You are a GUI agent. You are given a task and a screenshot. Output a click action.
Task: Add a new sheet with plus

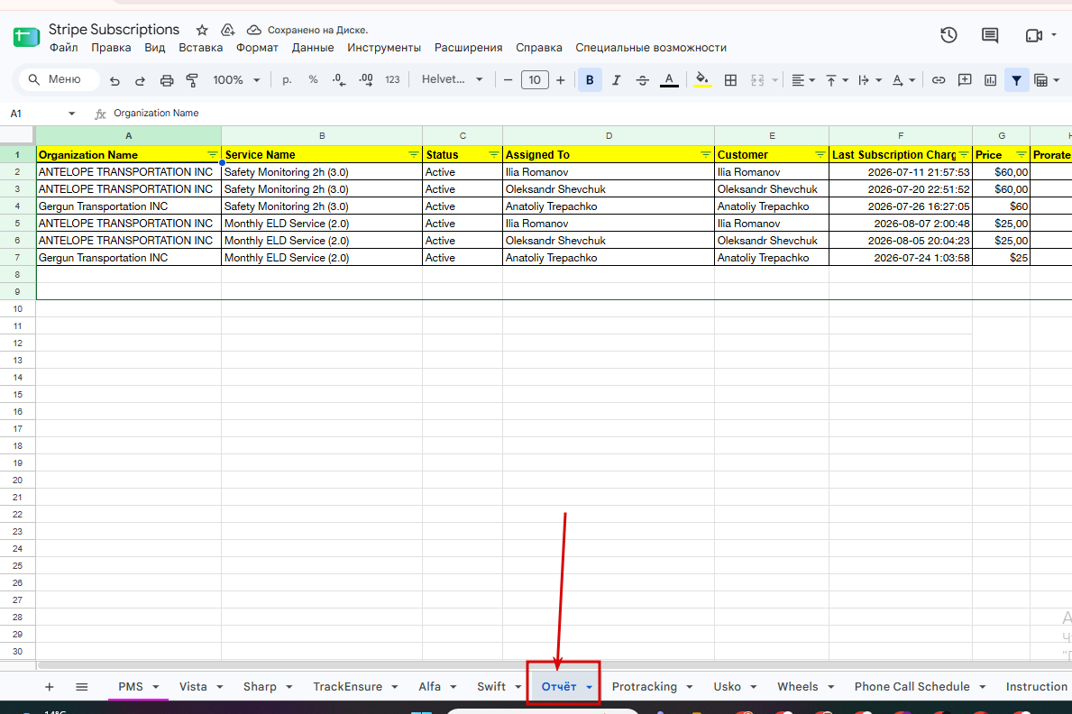point(50,687)
